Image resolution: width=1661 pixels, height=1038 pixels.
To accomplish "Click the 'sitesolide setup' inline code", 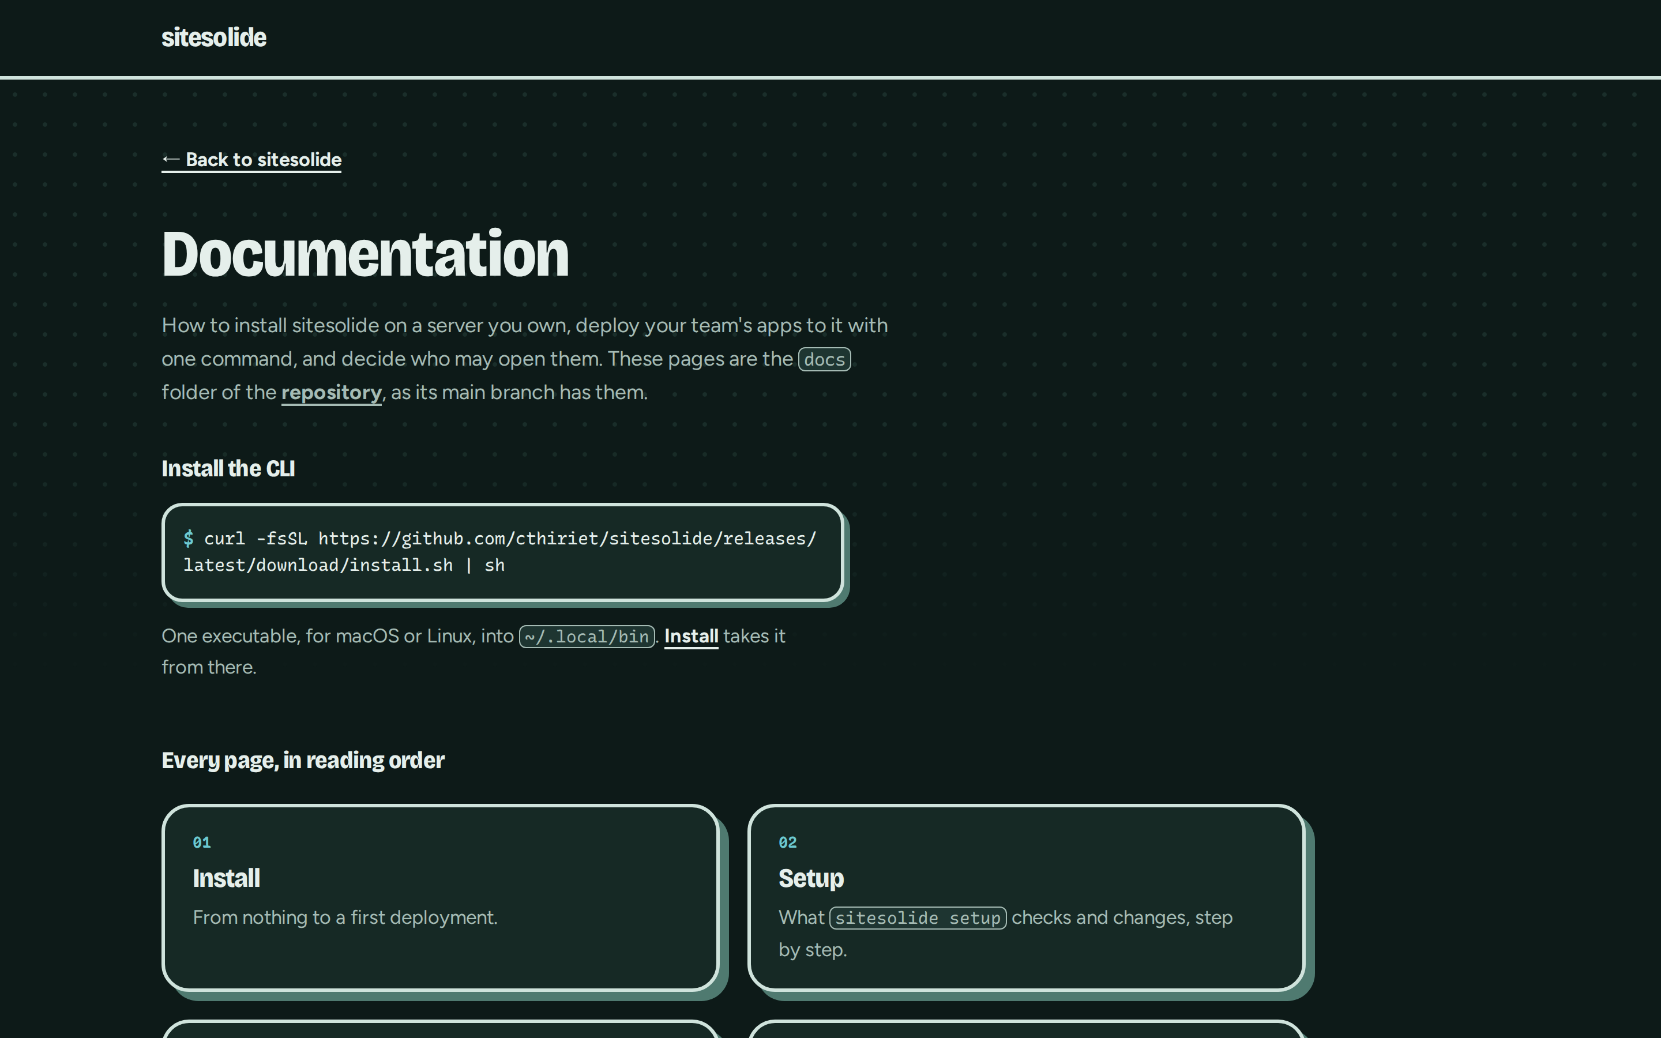I will (x=918, y=919).
